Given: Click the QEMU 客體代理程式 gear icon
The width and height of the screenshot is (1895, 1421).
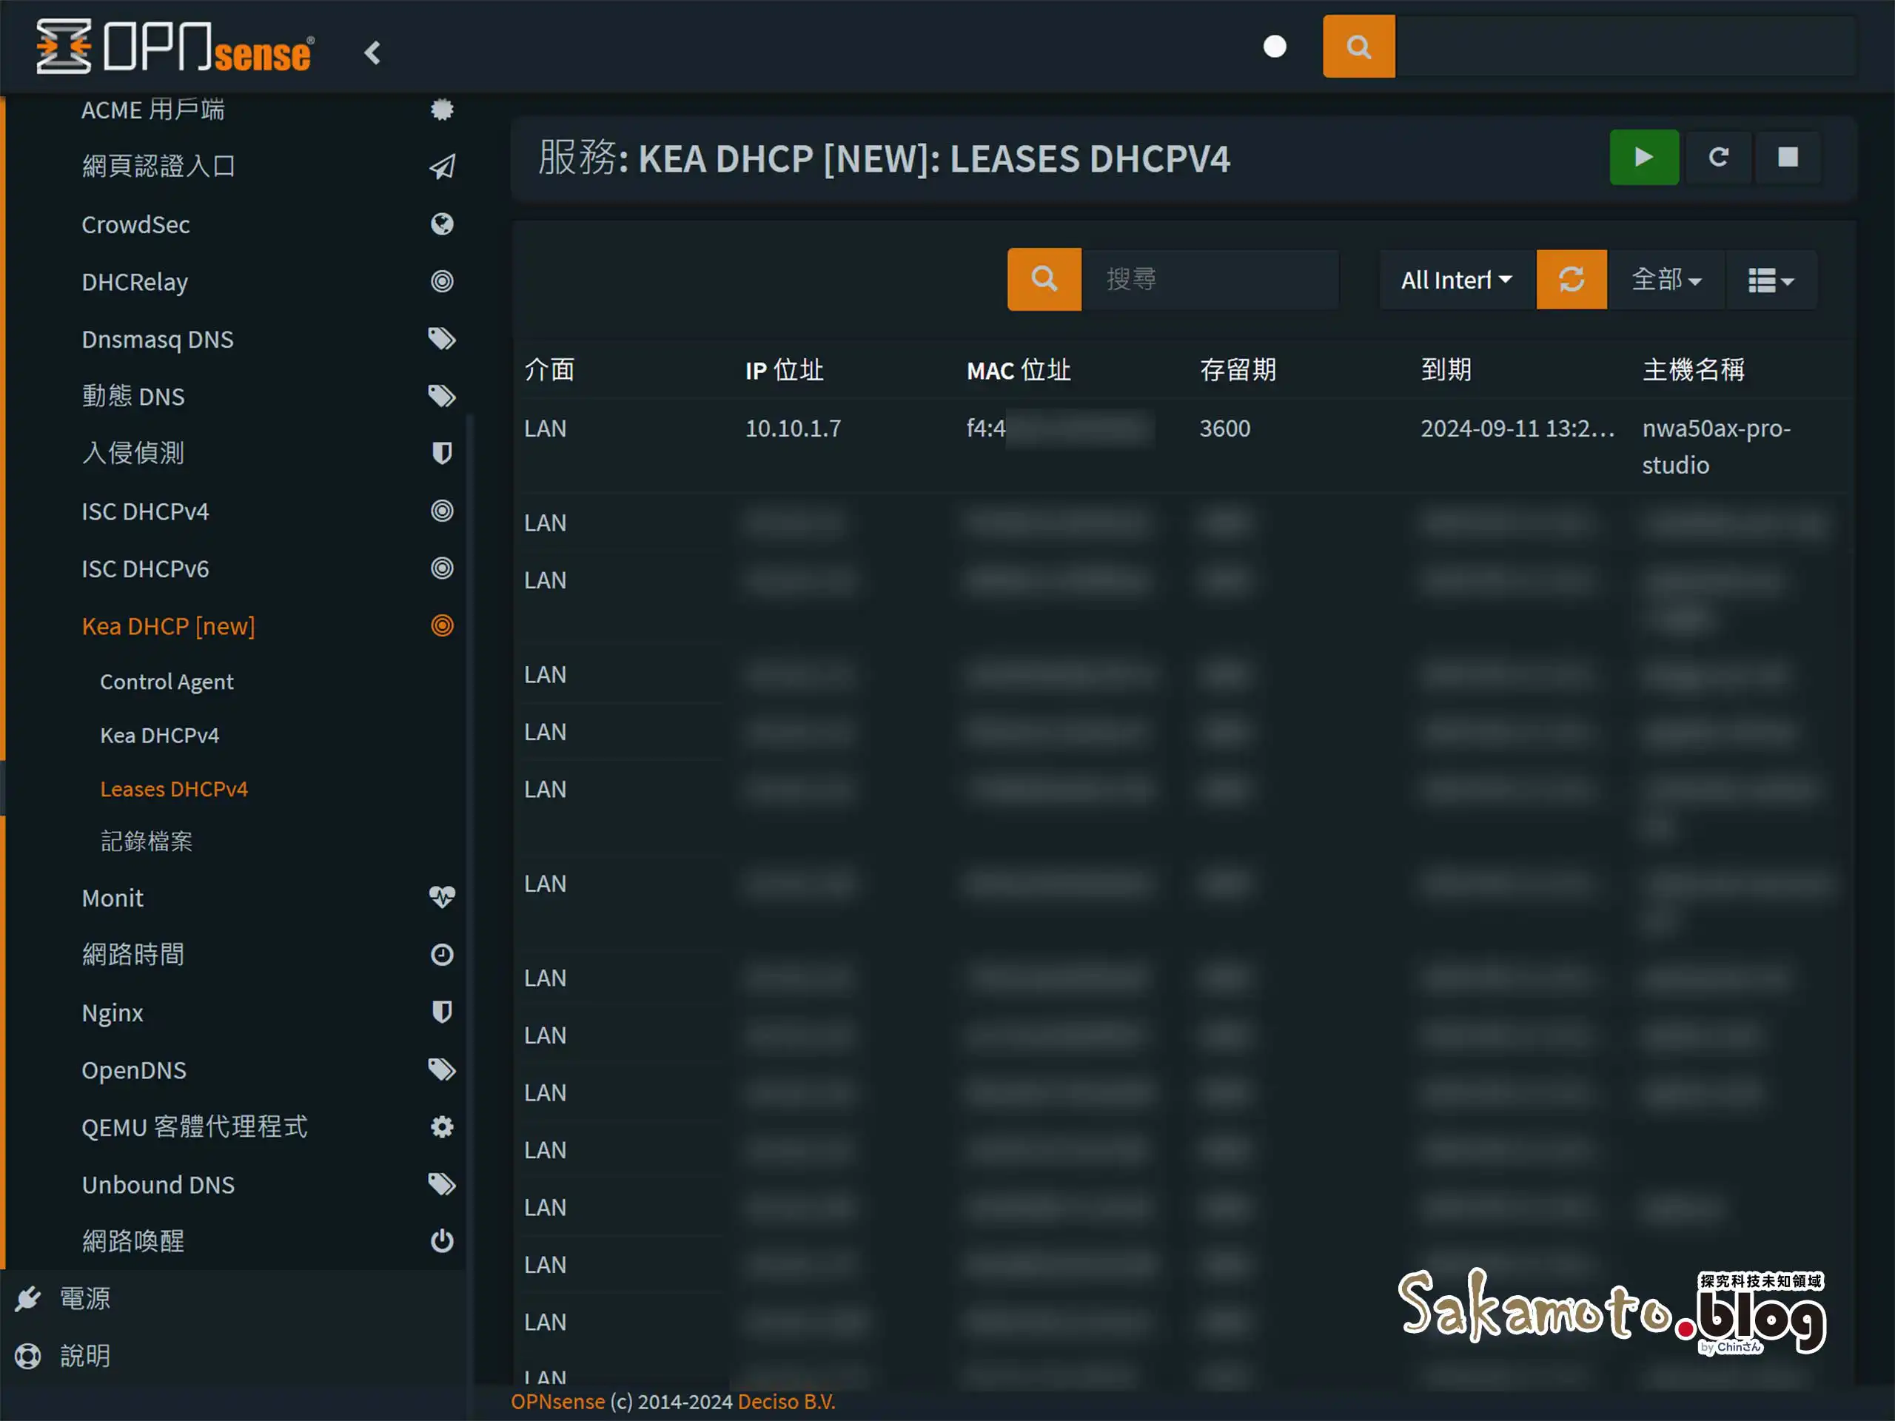Looking at the screenshot, I should 442,1127.
